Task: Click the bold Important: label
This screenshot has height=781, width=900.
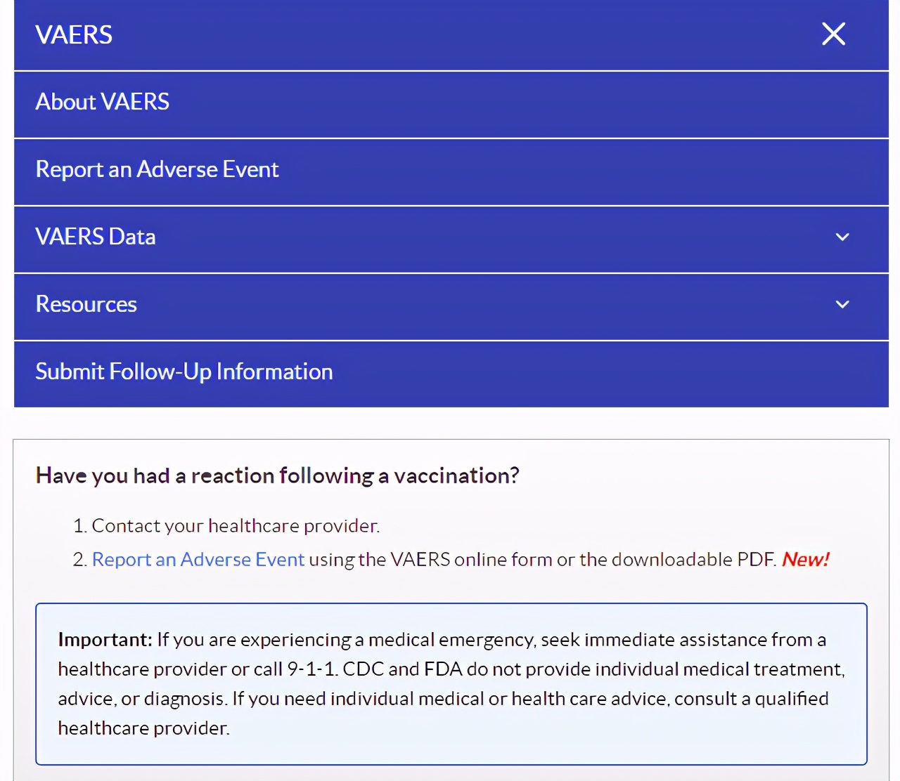Action: coord(105,640)
